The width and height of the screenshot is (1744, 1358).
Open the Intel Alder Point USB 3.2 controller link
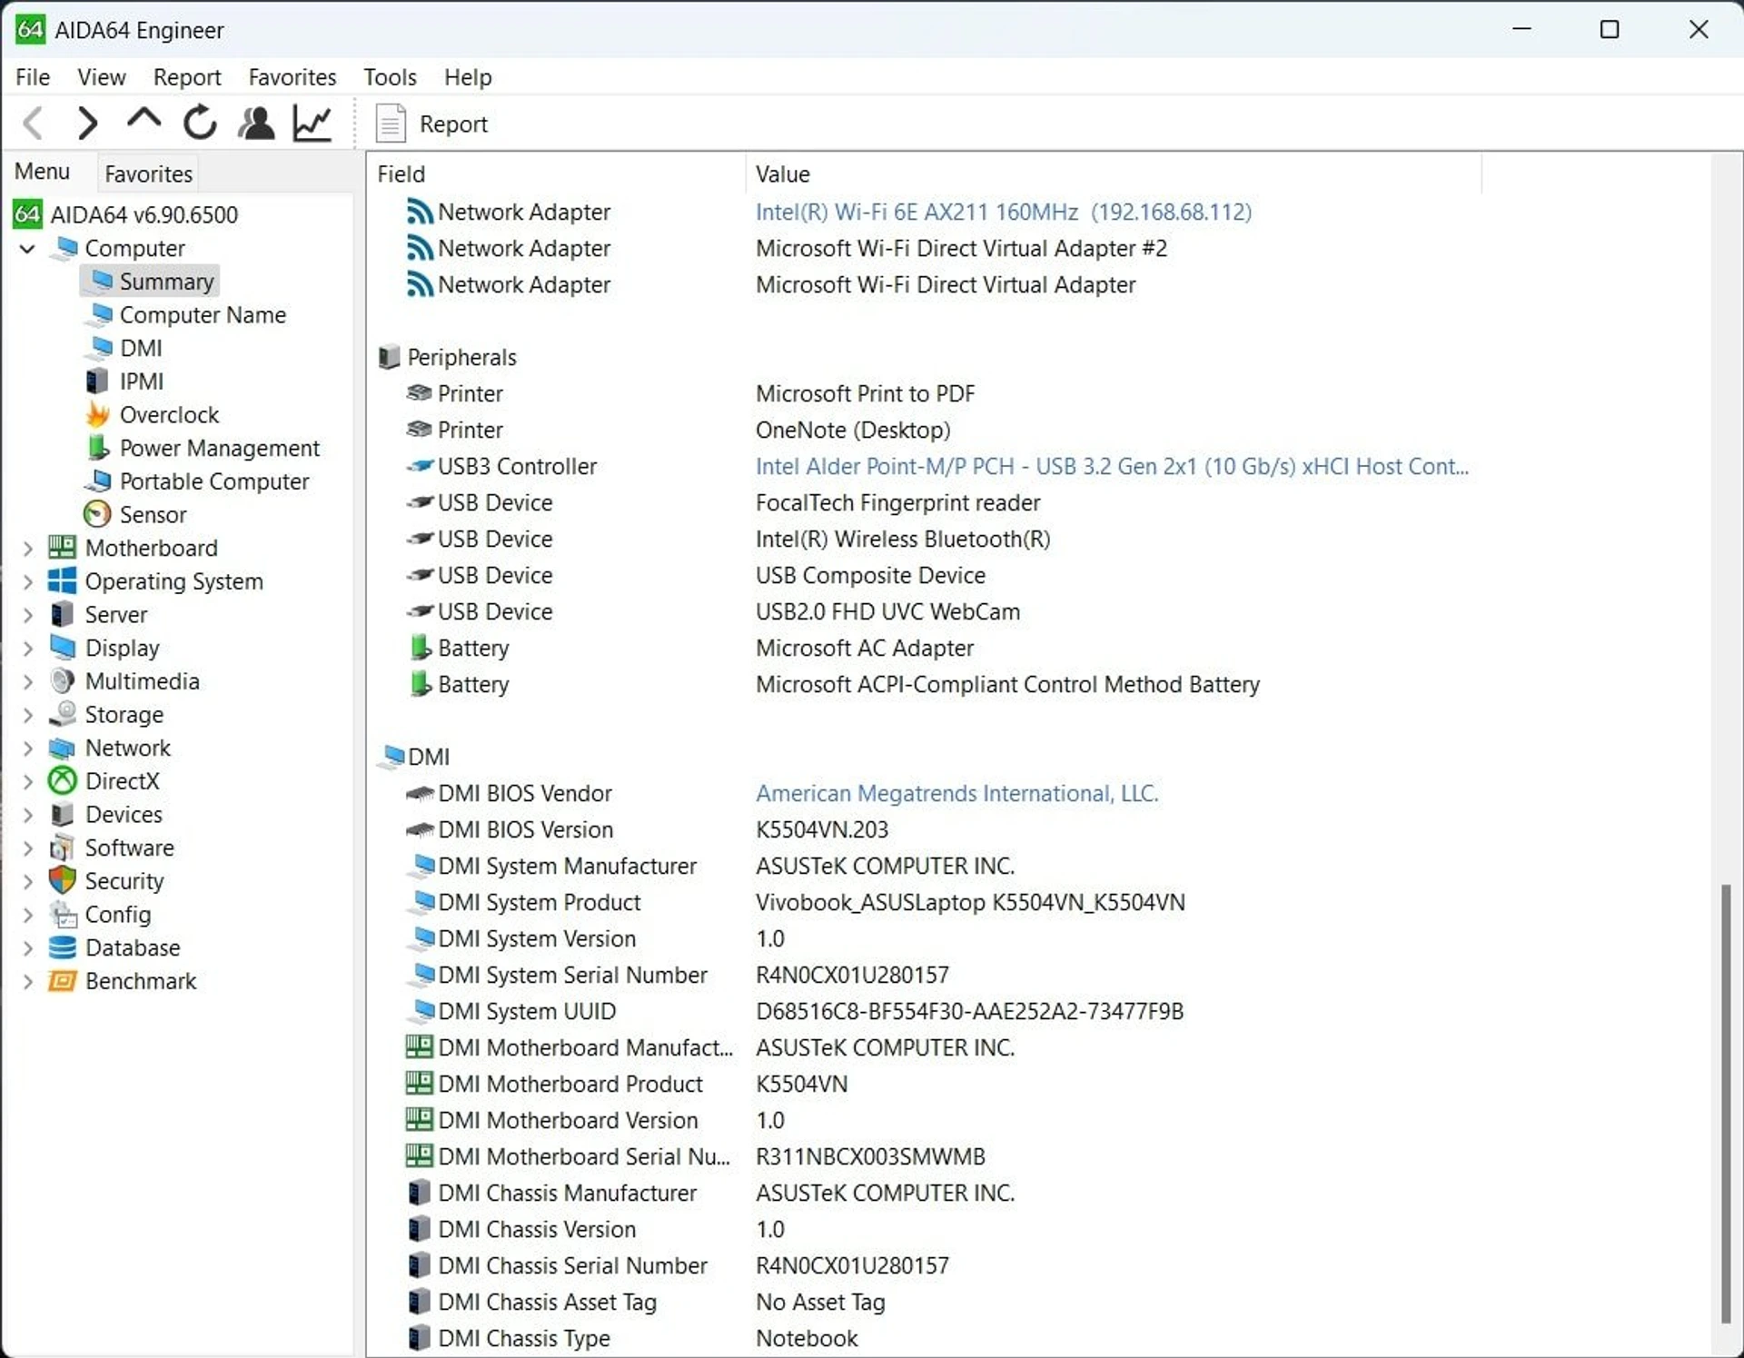click(1112, 466)
